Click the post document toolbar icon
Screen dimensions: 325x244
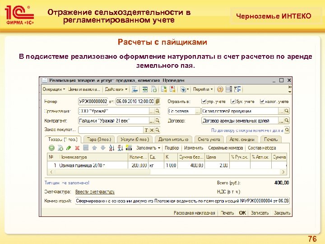(x=145, y=89)
